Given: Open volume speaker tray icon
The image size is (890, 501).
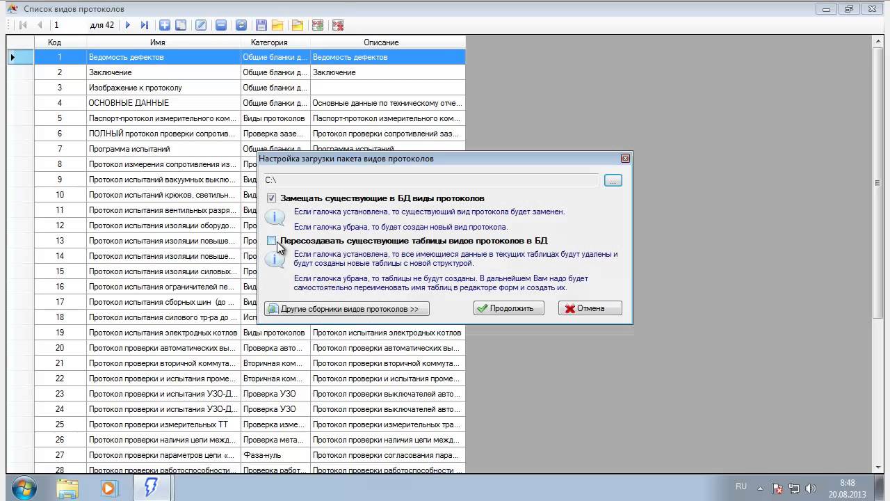Looking at the screenshot, I should click(810, 488).
